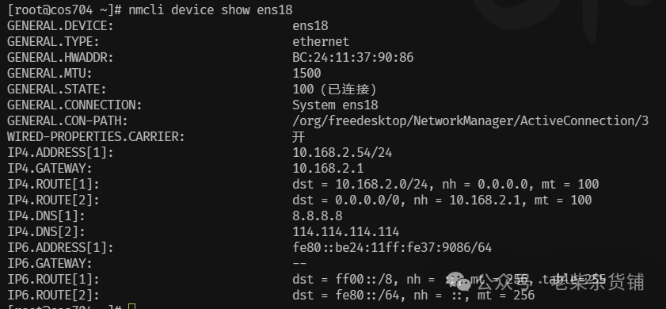Click the WeChat logo in the watermark

458,282
